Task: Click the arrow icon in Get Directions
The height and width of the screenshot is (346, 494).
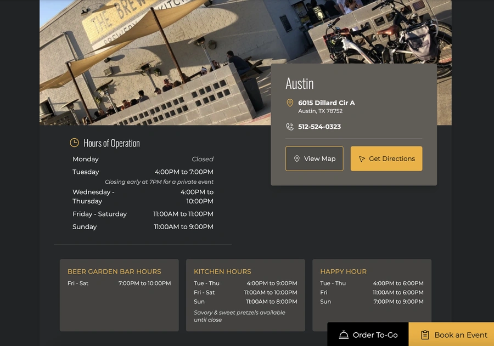Action: click(362, 159)
